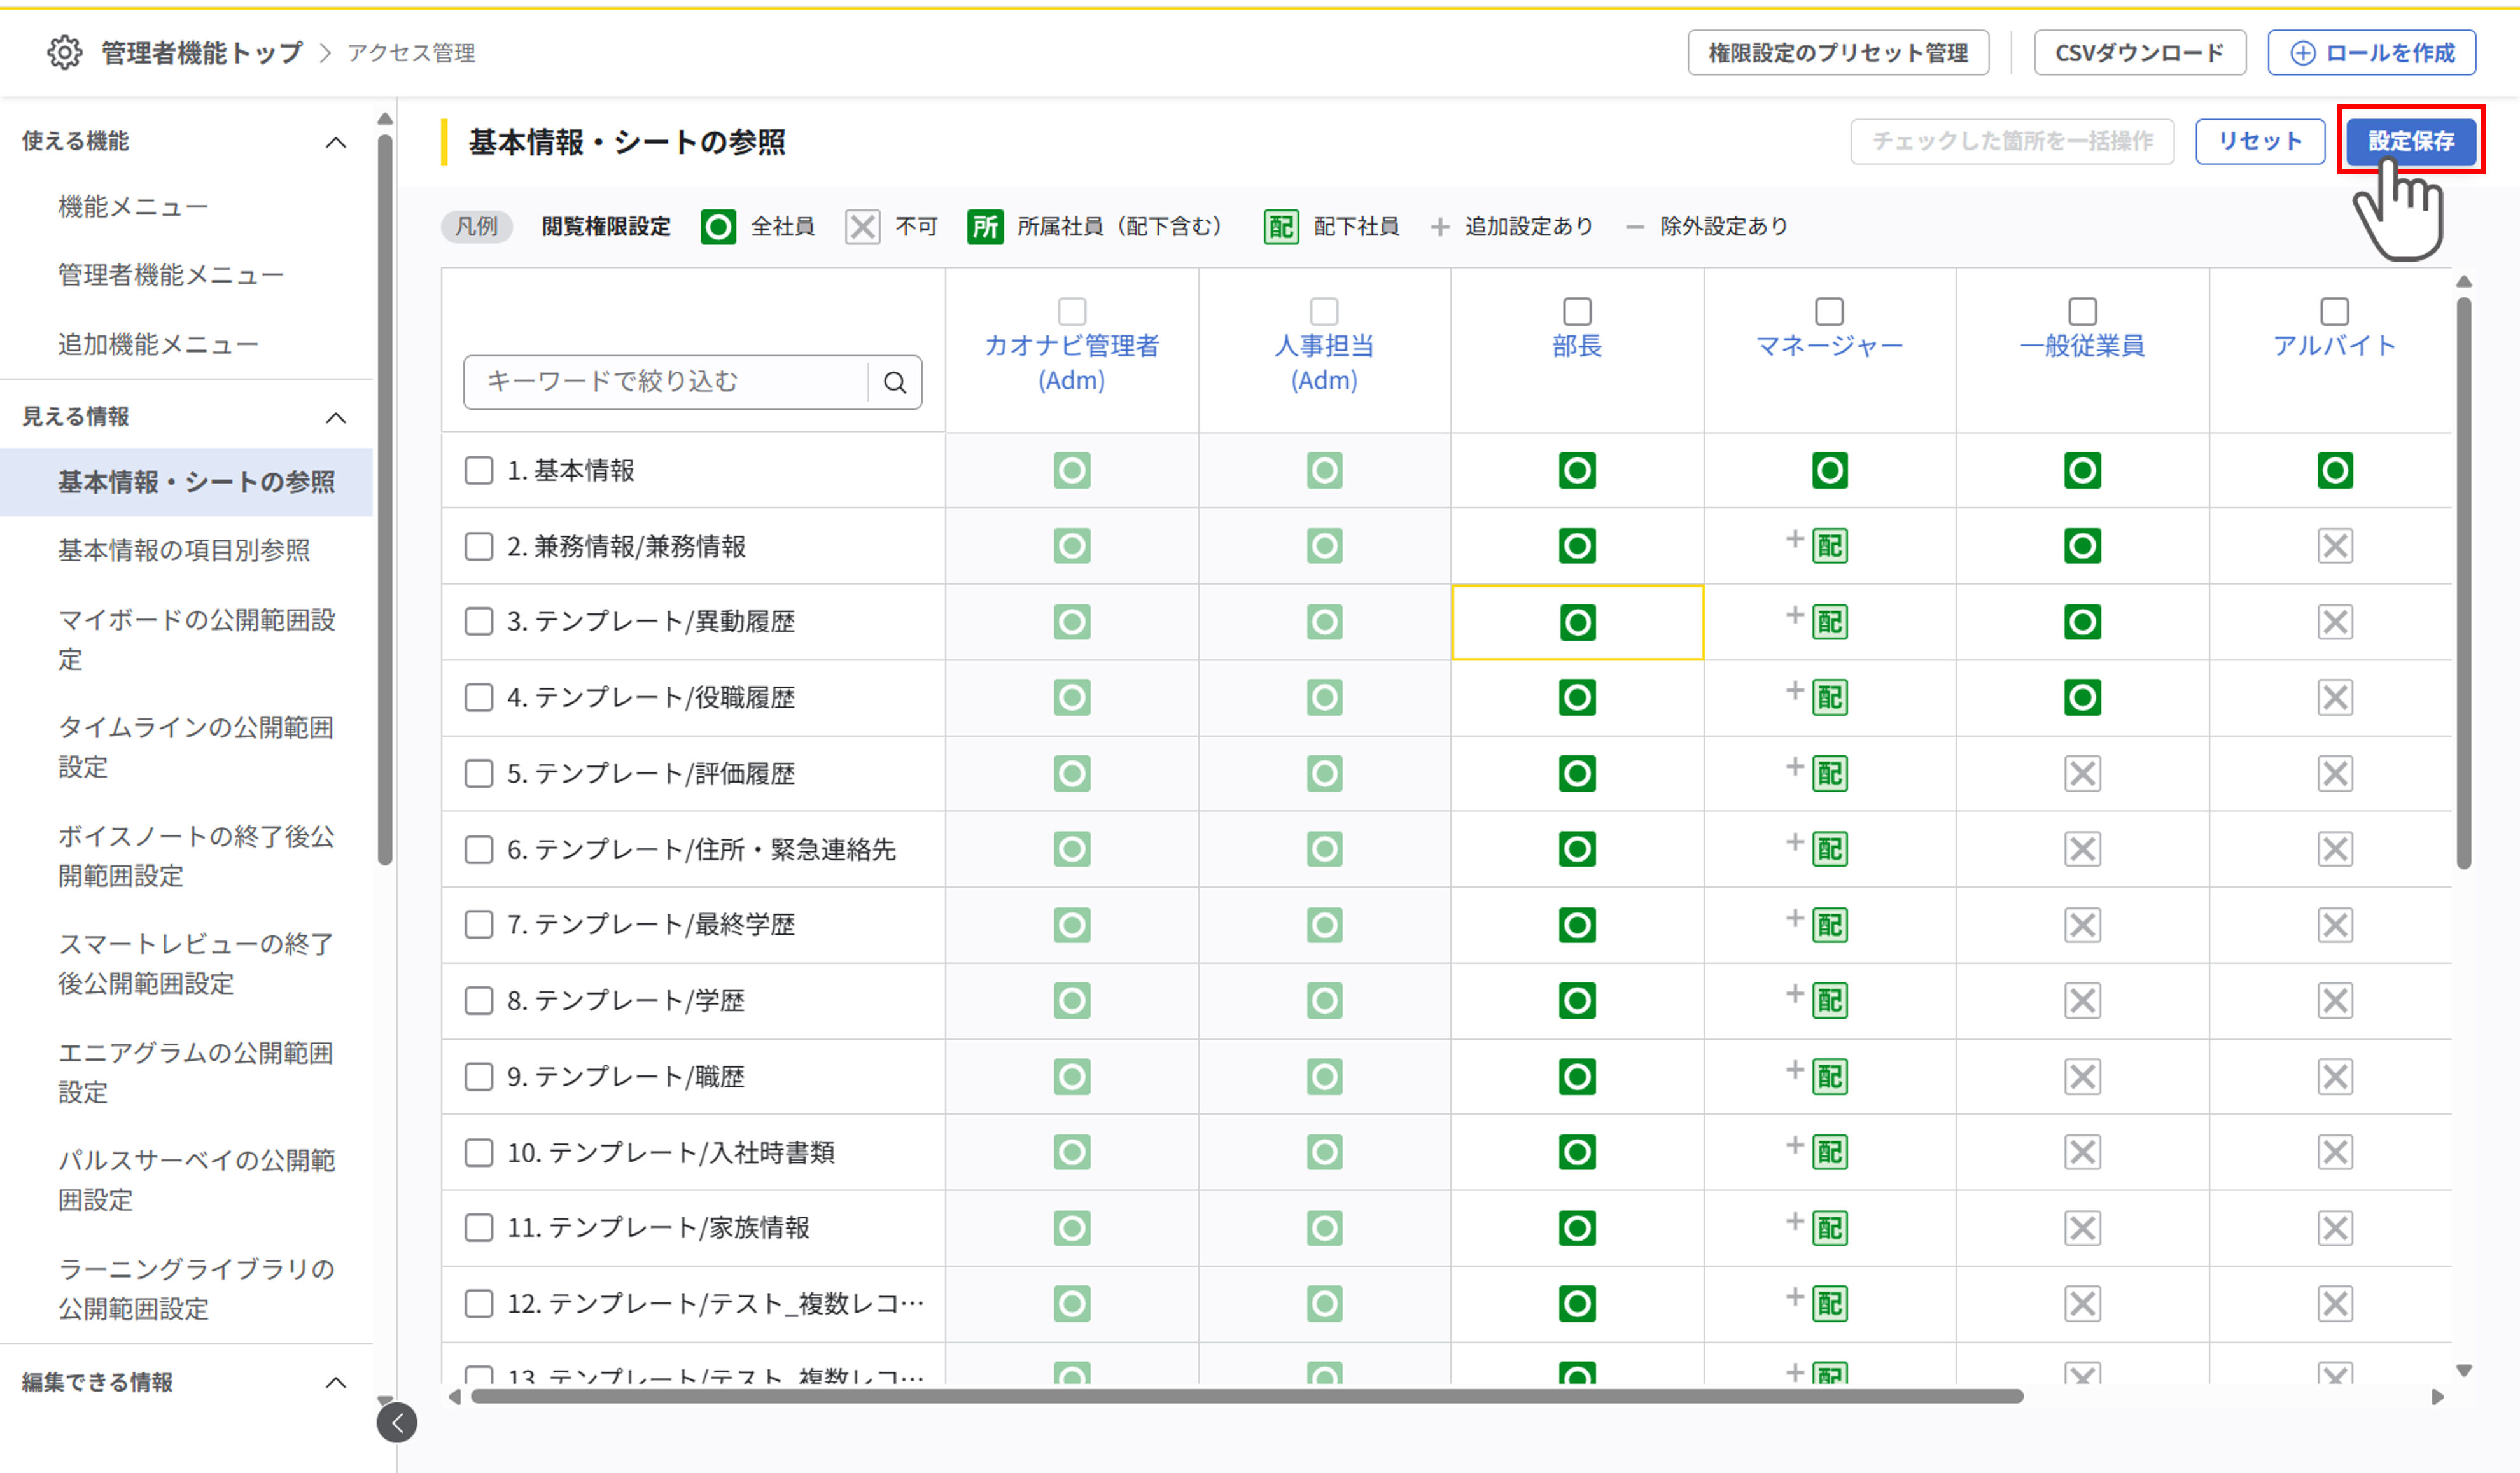Click 部長 permission icon for 5. 評価履歴
This screenshot has height=1473, width=2520.
(x=1577, y=773)
